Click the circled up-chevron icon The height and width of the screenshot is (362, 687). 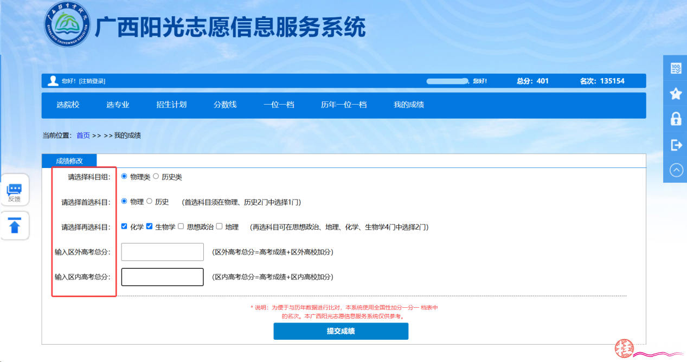(676, 170)
